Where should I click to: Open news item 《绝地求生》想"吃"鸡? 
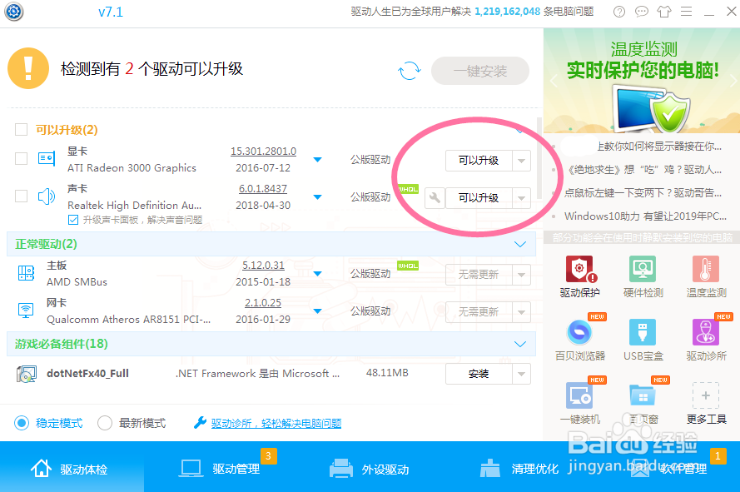(643, 170)
